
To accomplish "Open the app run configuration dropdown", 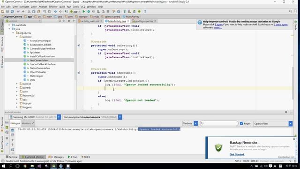I will coord(75,11).
